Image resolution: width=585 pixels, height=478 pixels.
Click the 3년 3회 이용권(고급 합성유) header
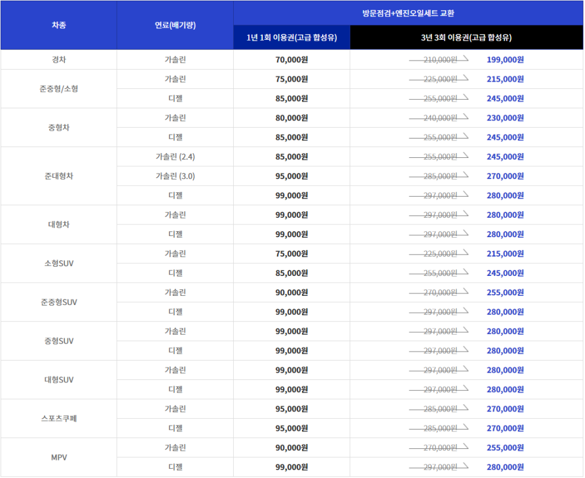(x=466, y=38)
